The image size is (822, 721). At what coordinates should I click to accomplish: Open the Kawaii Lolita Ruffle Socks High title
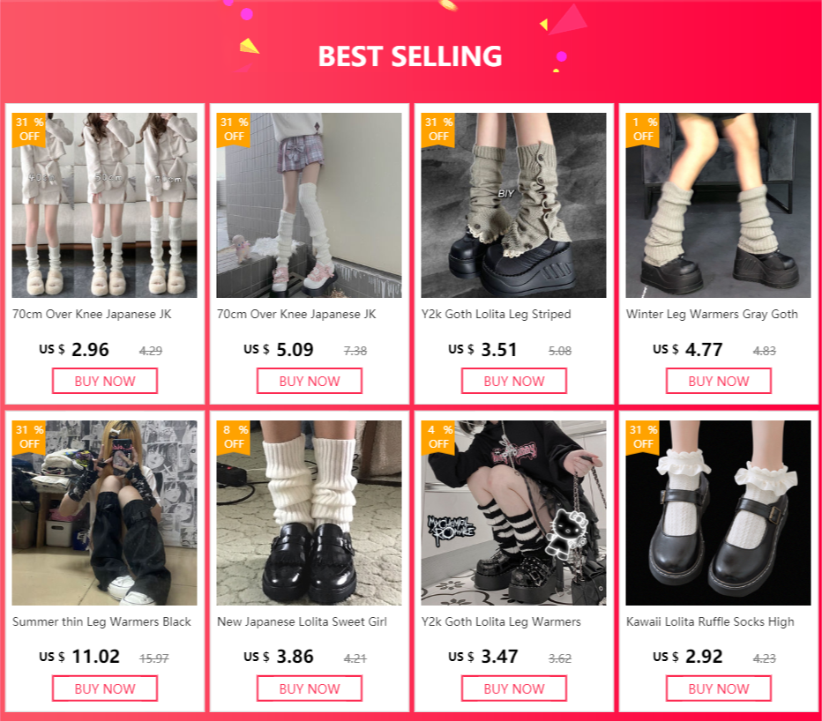coord(710,622)
